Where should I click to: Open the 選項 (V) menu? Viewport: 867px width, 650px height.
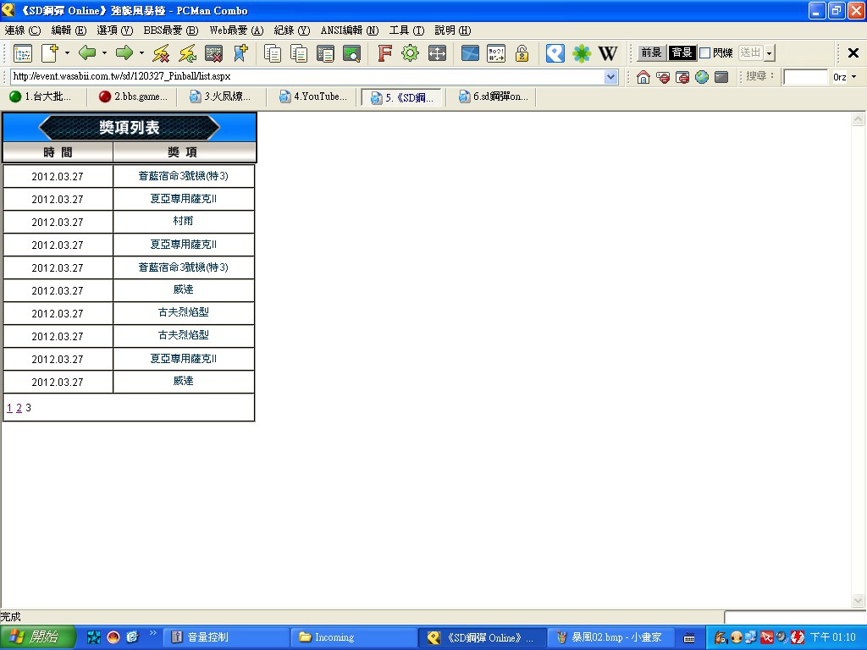point(114,30)
